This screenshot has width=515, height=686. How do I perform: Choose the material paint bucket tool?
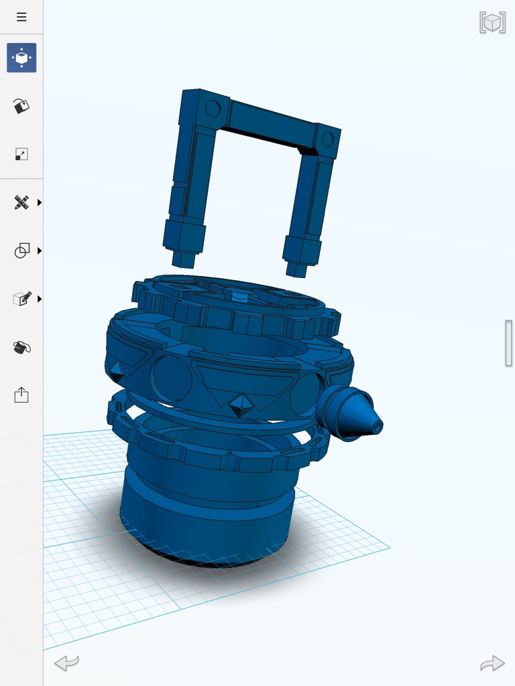pyautogui.click(x=21, y=106)
